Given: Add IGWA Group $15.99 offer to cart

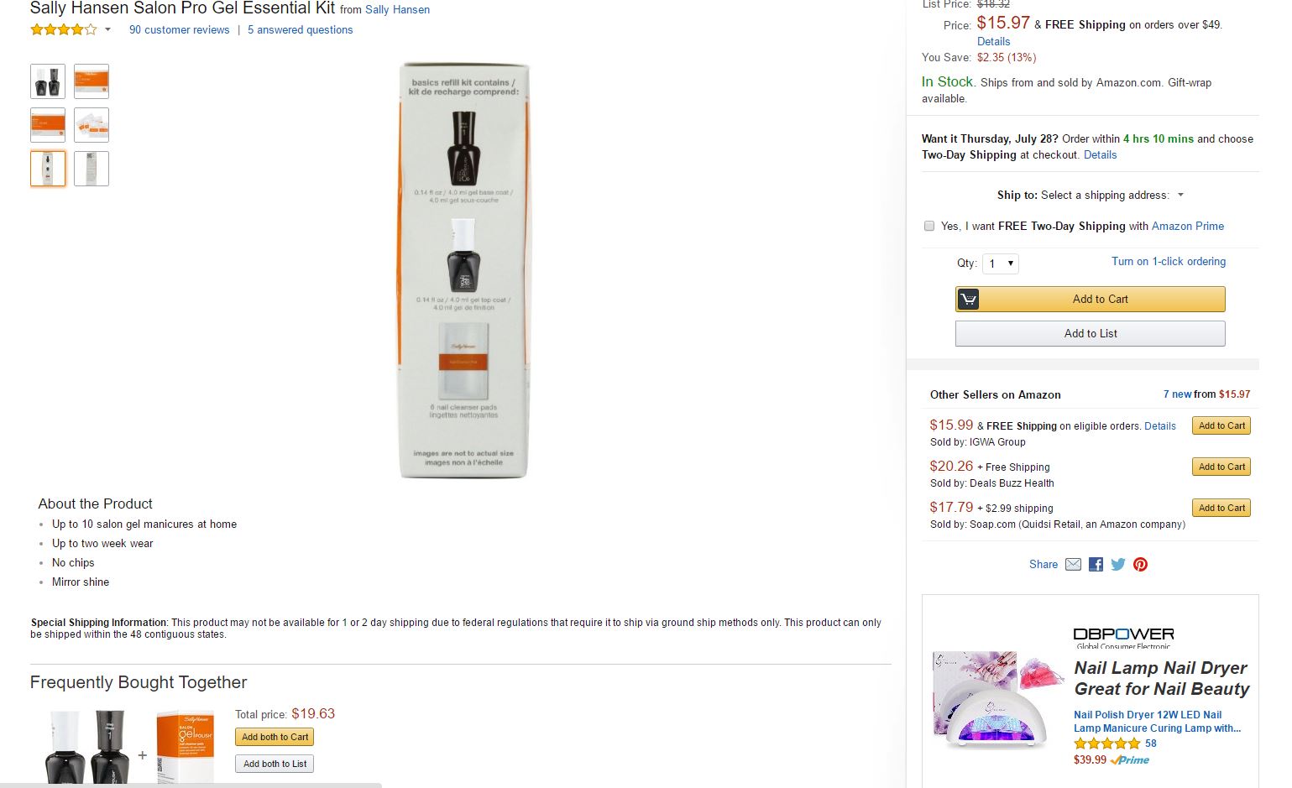Looking at the screenshot, I should pyautogui.click(x=1221, y=426).
